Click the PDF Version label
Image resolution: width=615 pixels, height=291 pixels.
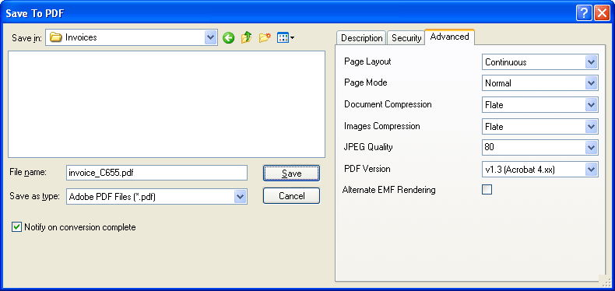(x=367, y=169)
